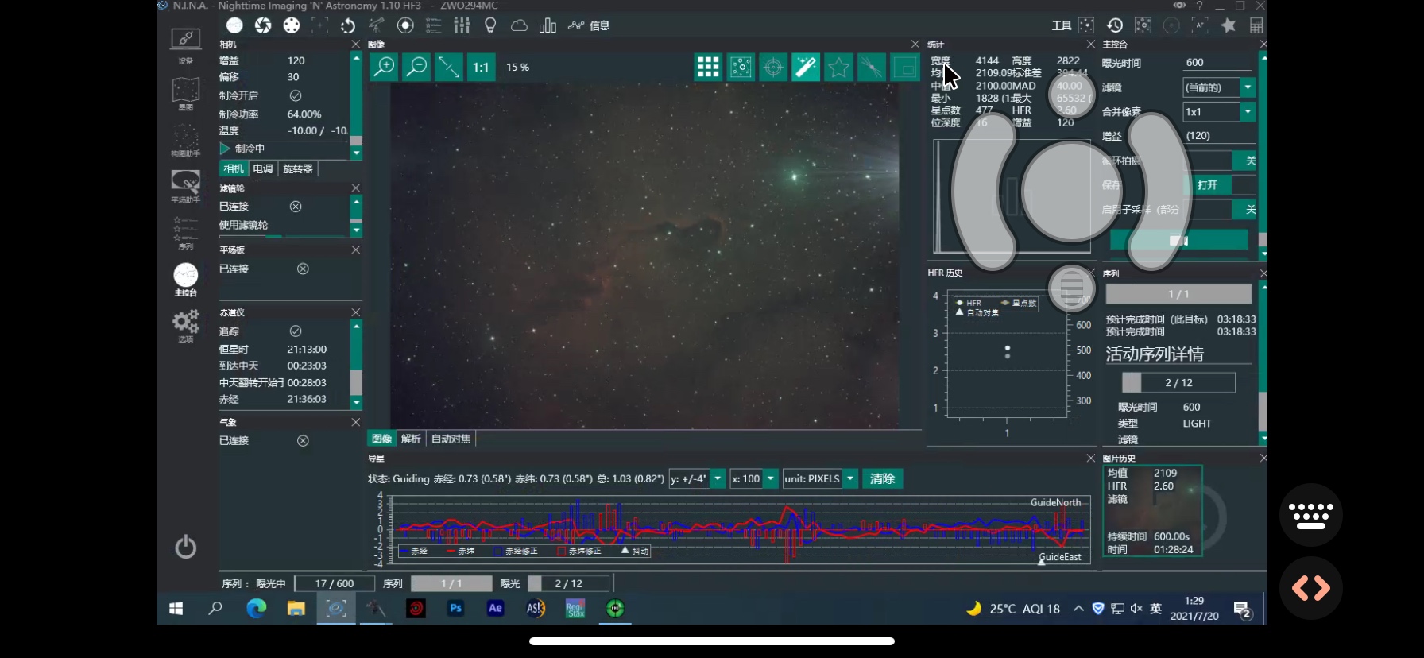Toggle the flat panel light bulb icon
1424x658 pixels.
pyautogui.click(x=490, y=25)
